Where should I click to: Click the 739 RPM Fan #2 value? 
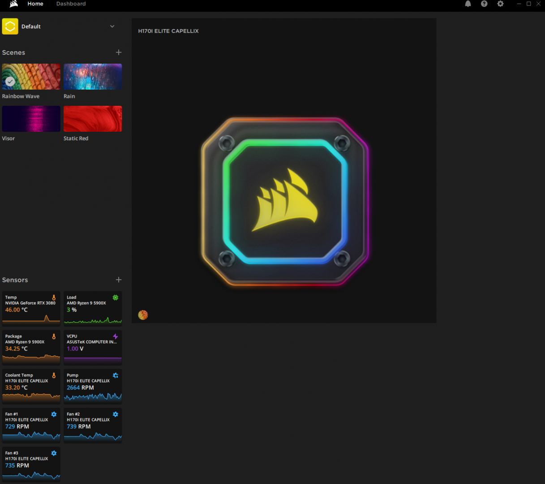point(79,427)
